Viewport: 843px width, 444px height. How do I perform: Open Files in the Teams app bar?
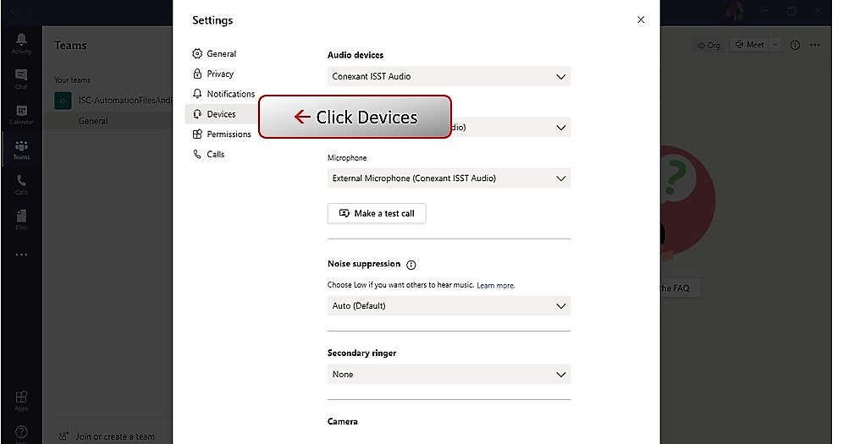[21, 220]
